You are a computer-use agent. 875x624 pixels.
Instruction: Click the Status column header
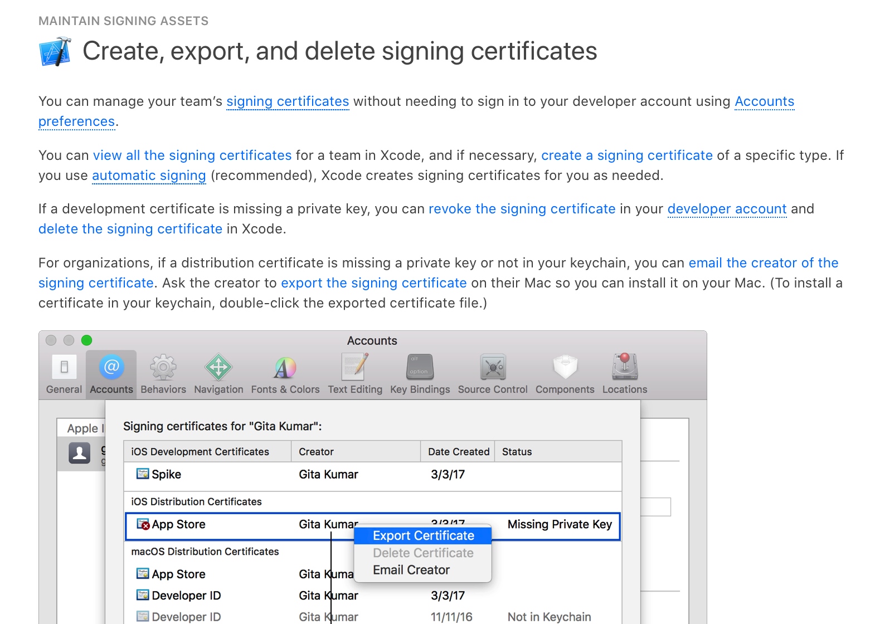(558, 452)
